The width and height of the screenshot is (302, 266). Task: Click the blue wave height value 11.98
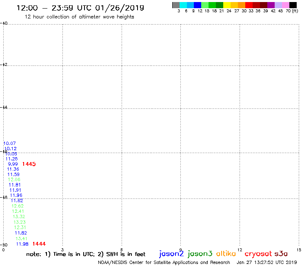point(22,244)
